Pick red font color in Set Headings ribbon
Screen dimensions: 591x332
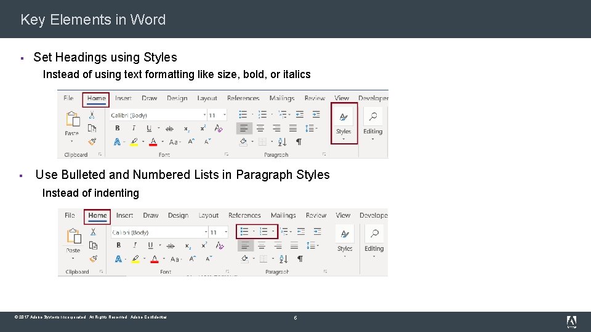pos(153,142)
